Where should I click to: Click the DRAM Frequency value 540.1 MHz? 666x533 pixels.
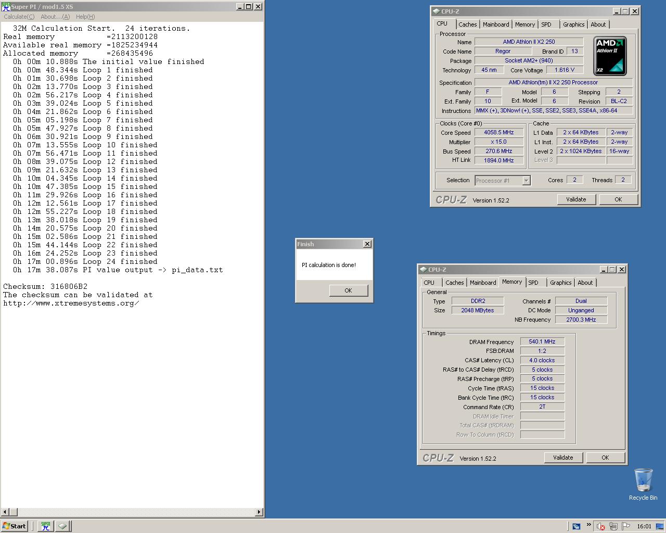542,341
